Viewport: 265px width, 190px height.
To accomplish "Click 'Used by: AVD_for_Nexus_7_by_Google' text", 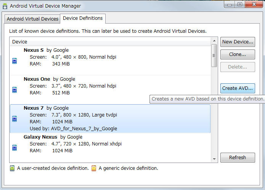I will tap(73, 129).
